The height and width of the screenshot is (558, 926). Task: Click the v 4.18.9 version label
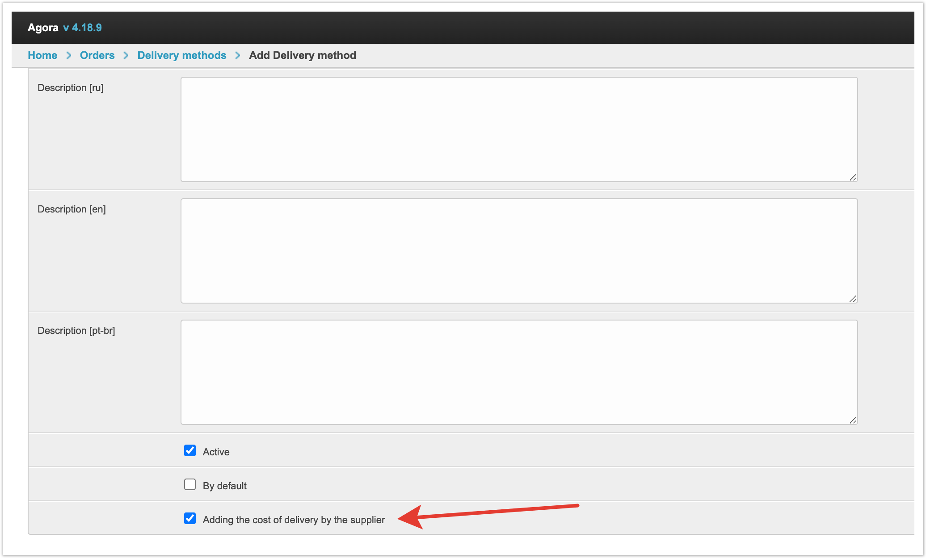pos(83,28)
